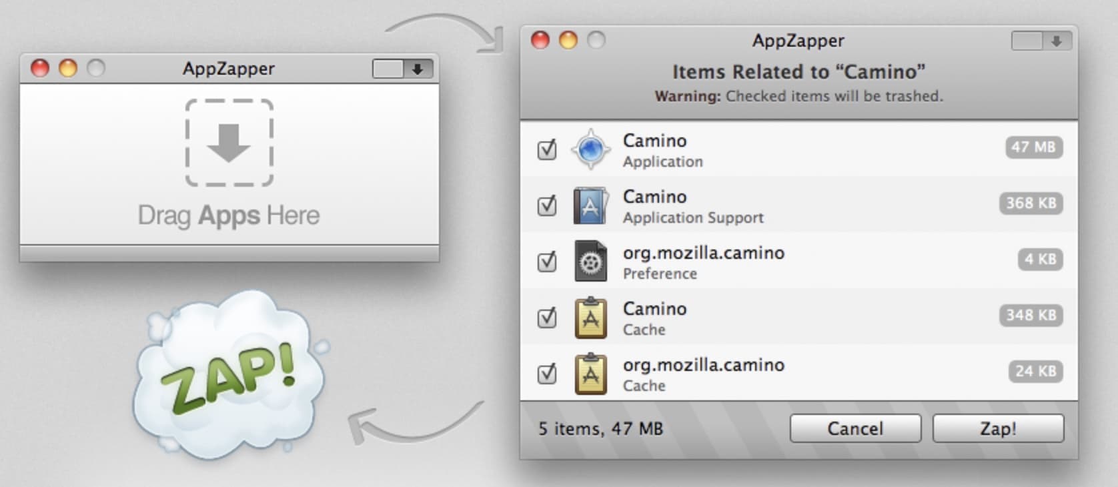1118x487 pixels.
Task: Uncheck the Camino Application Support checkbox
Action: 546,206
